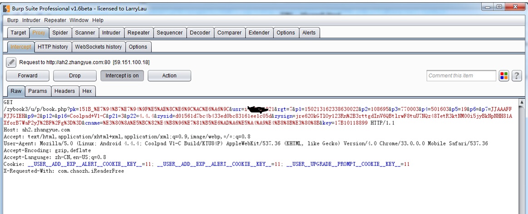The image size is (528, 214).
Task: Click the pencil edit icon beside Request to
Action: tap(11, 62)
